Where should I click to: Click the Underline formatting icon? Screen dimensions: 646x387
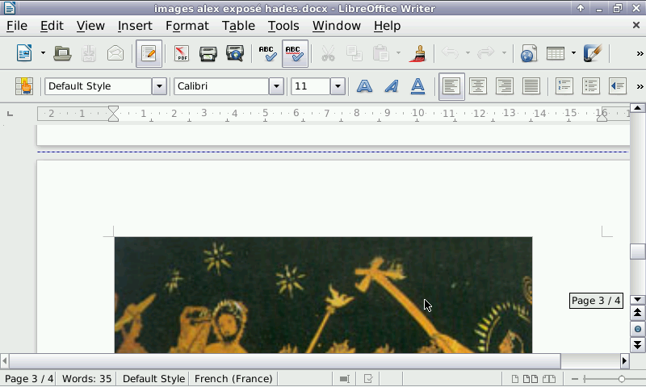click(x=417, y=86)
